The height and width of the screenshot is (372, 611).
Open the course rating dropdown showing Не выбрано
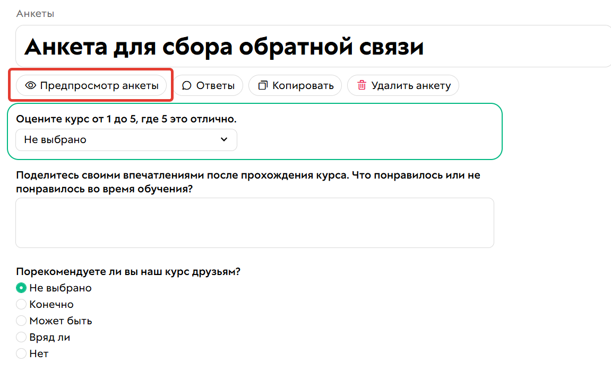pos(126,139)
